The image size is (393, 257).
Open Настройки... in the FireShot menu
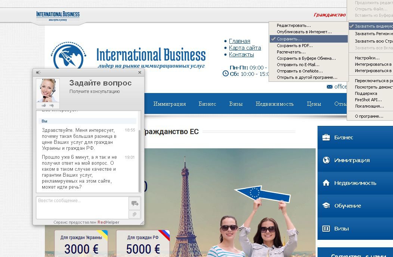click(367, 58)
